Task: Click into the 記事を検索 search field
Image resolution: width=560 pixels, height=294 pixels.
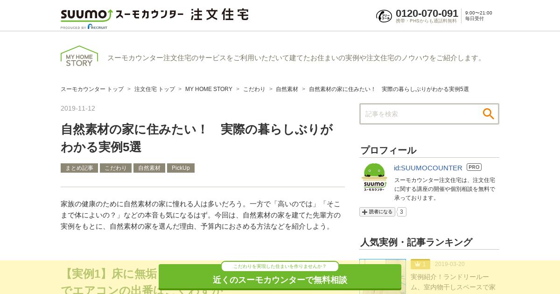Action: pos(421,114)
